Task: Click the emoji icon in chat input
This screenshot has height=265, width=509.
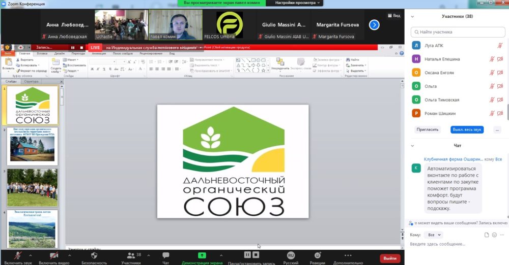Action: (494, 235)
